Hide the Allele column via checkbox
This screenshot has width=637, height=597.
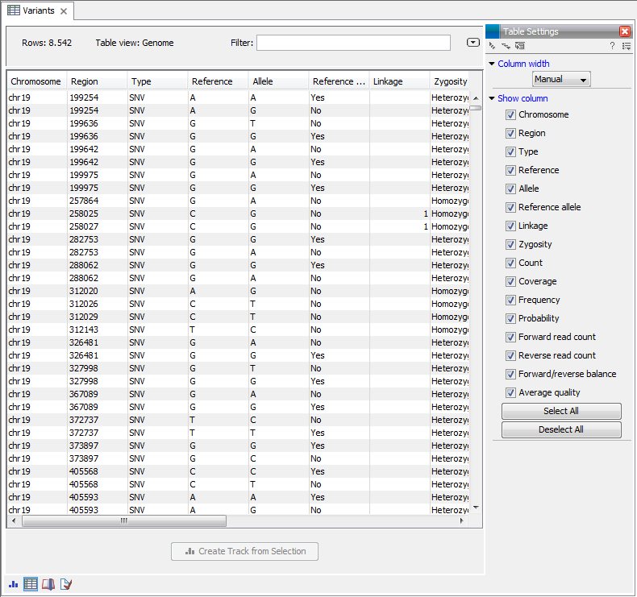(x=510, y=189)
